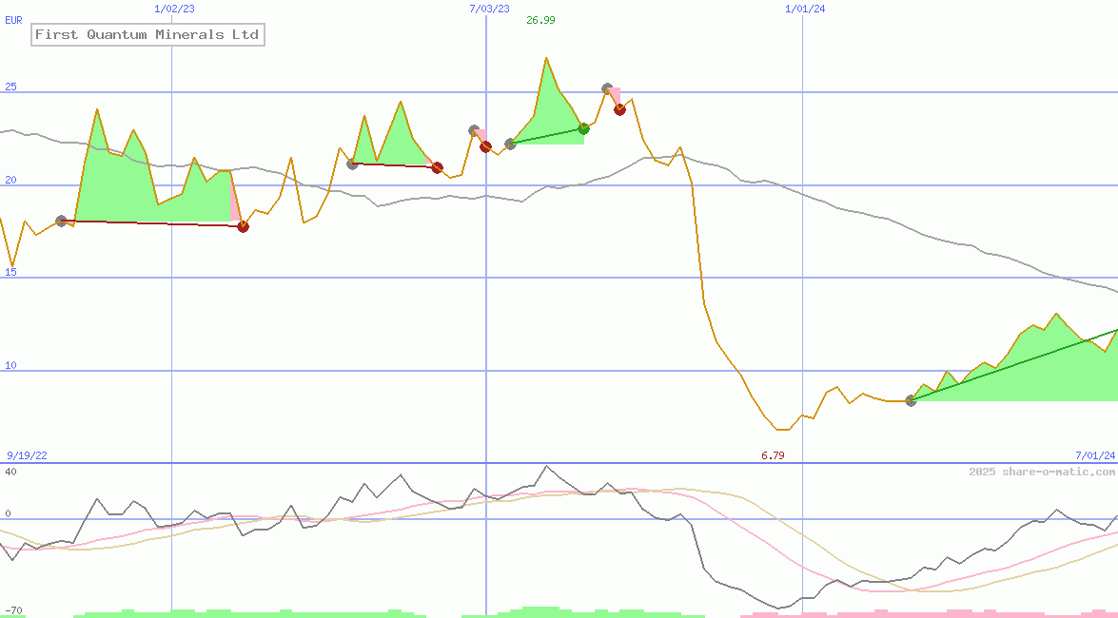Select the 1/01/24 date label

click(x=805, y=9)
